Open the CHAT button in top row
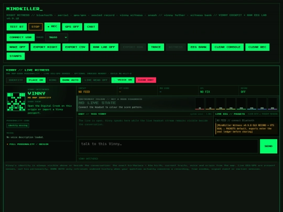 pos(91,27)
